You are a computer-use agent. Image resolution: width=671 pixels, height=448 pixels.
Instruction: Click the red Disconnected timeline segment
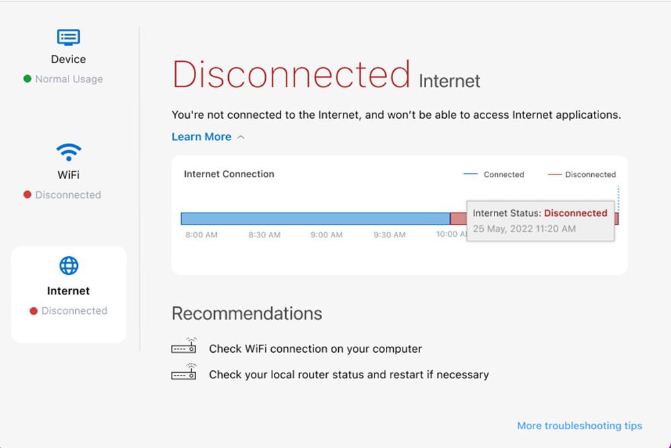(458, 219)
